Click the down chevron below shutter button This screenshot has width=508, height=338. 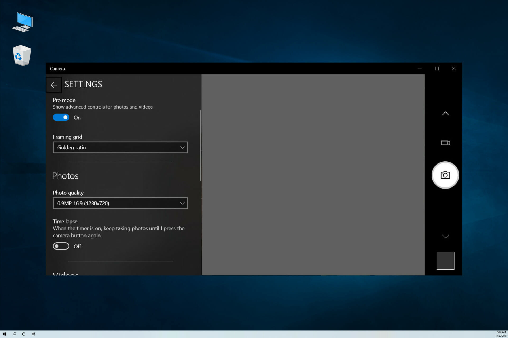(x=445, y=236)
